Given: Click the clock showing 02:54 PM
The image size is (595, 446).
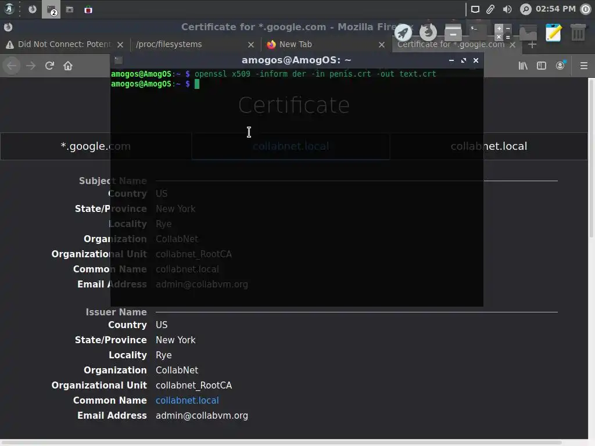Looking at the screenshot, I should [x=555, y=9].
